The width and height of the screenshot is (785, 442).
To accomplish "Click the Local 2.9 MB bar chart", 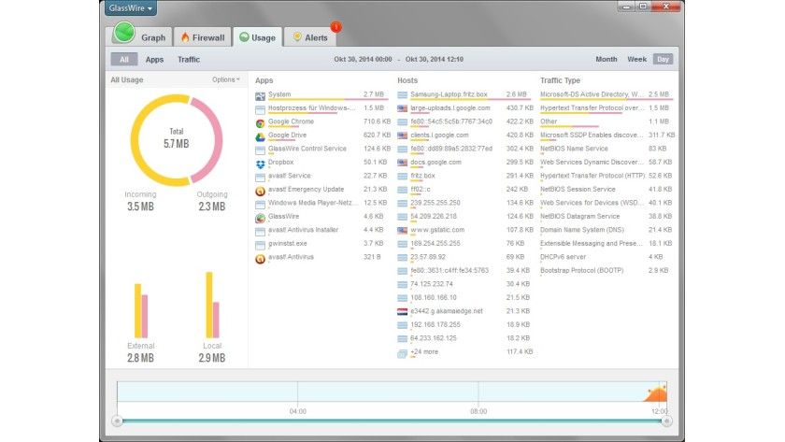I will 212,305.
